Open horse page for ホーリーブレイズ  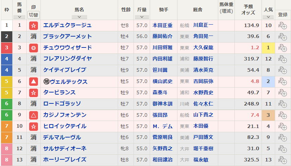click(65, 160)
